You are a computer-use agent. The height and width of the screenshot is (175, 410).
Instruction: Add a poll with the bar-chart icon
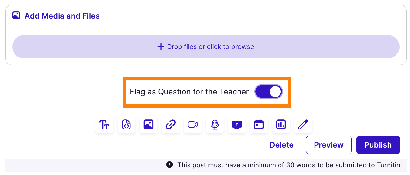(281, 125)
